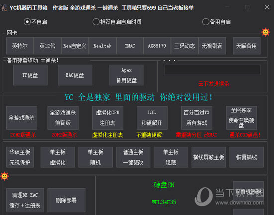
Task: Click the 清理BE EAC 缓存+注册表 button
Action: pyautogui.click(x=25, y=200)
